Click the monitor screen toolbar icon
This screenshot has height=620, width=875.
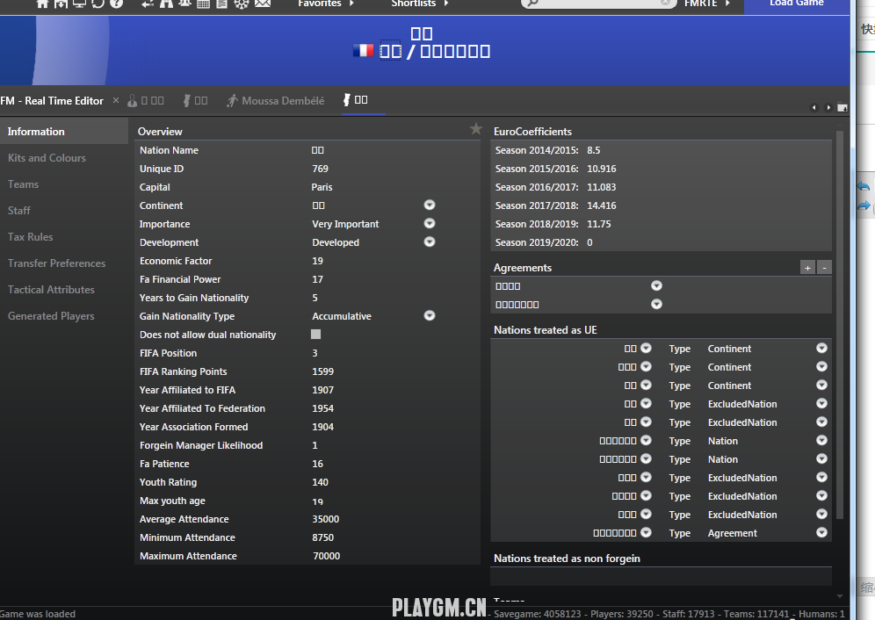[79, 4]
